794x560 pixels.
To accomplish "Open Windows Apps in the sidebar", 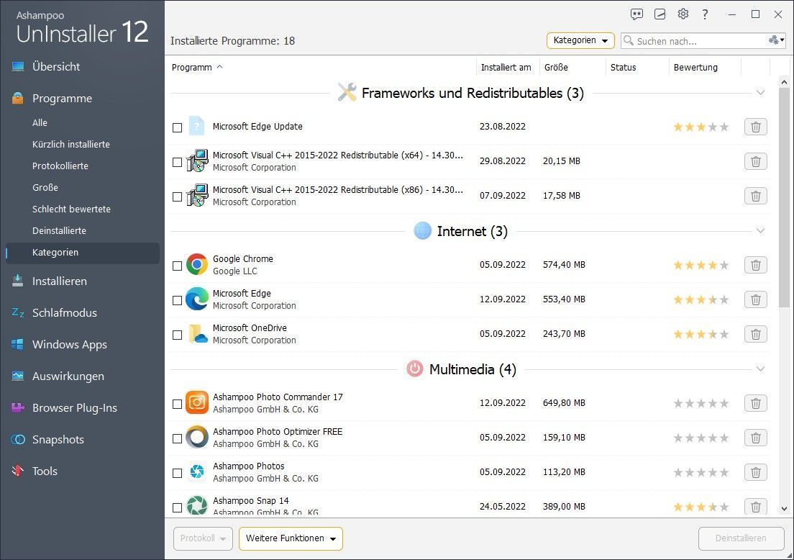I will coord(69,345).
